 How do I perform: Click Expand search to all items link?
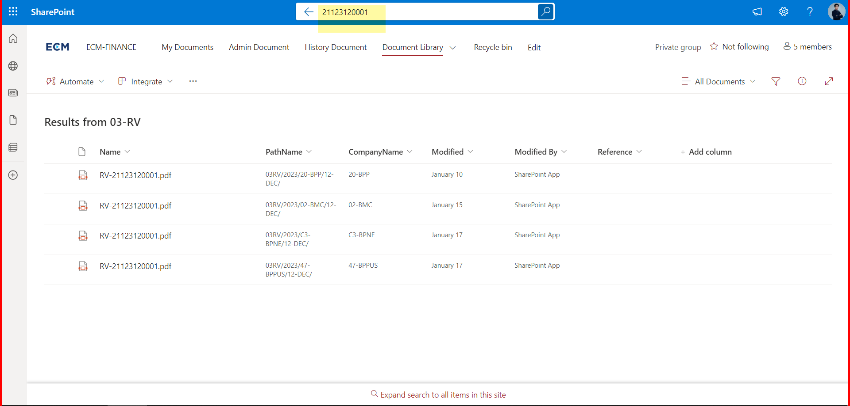click(x=438, y=395)
